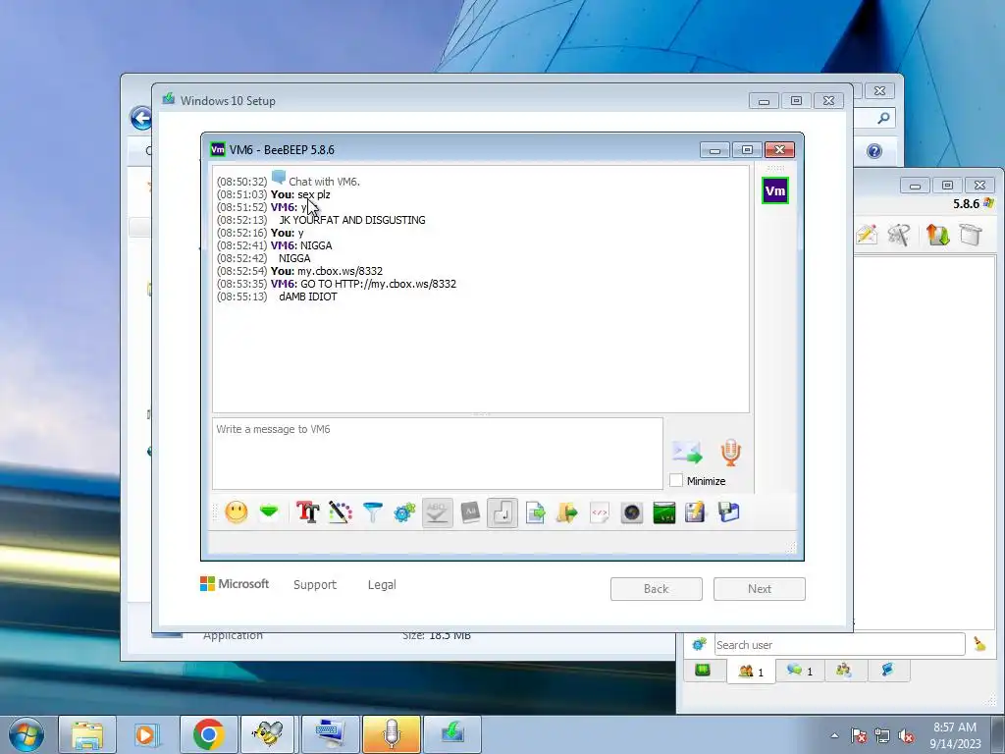Open the Action Center flag icon
Viewport: 1005px width, 754px height.
[858, 736]
